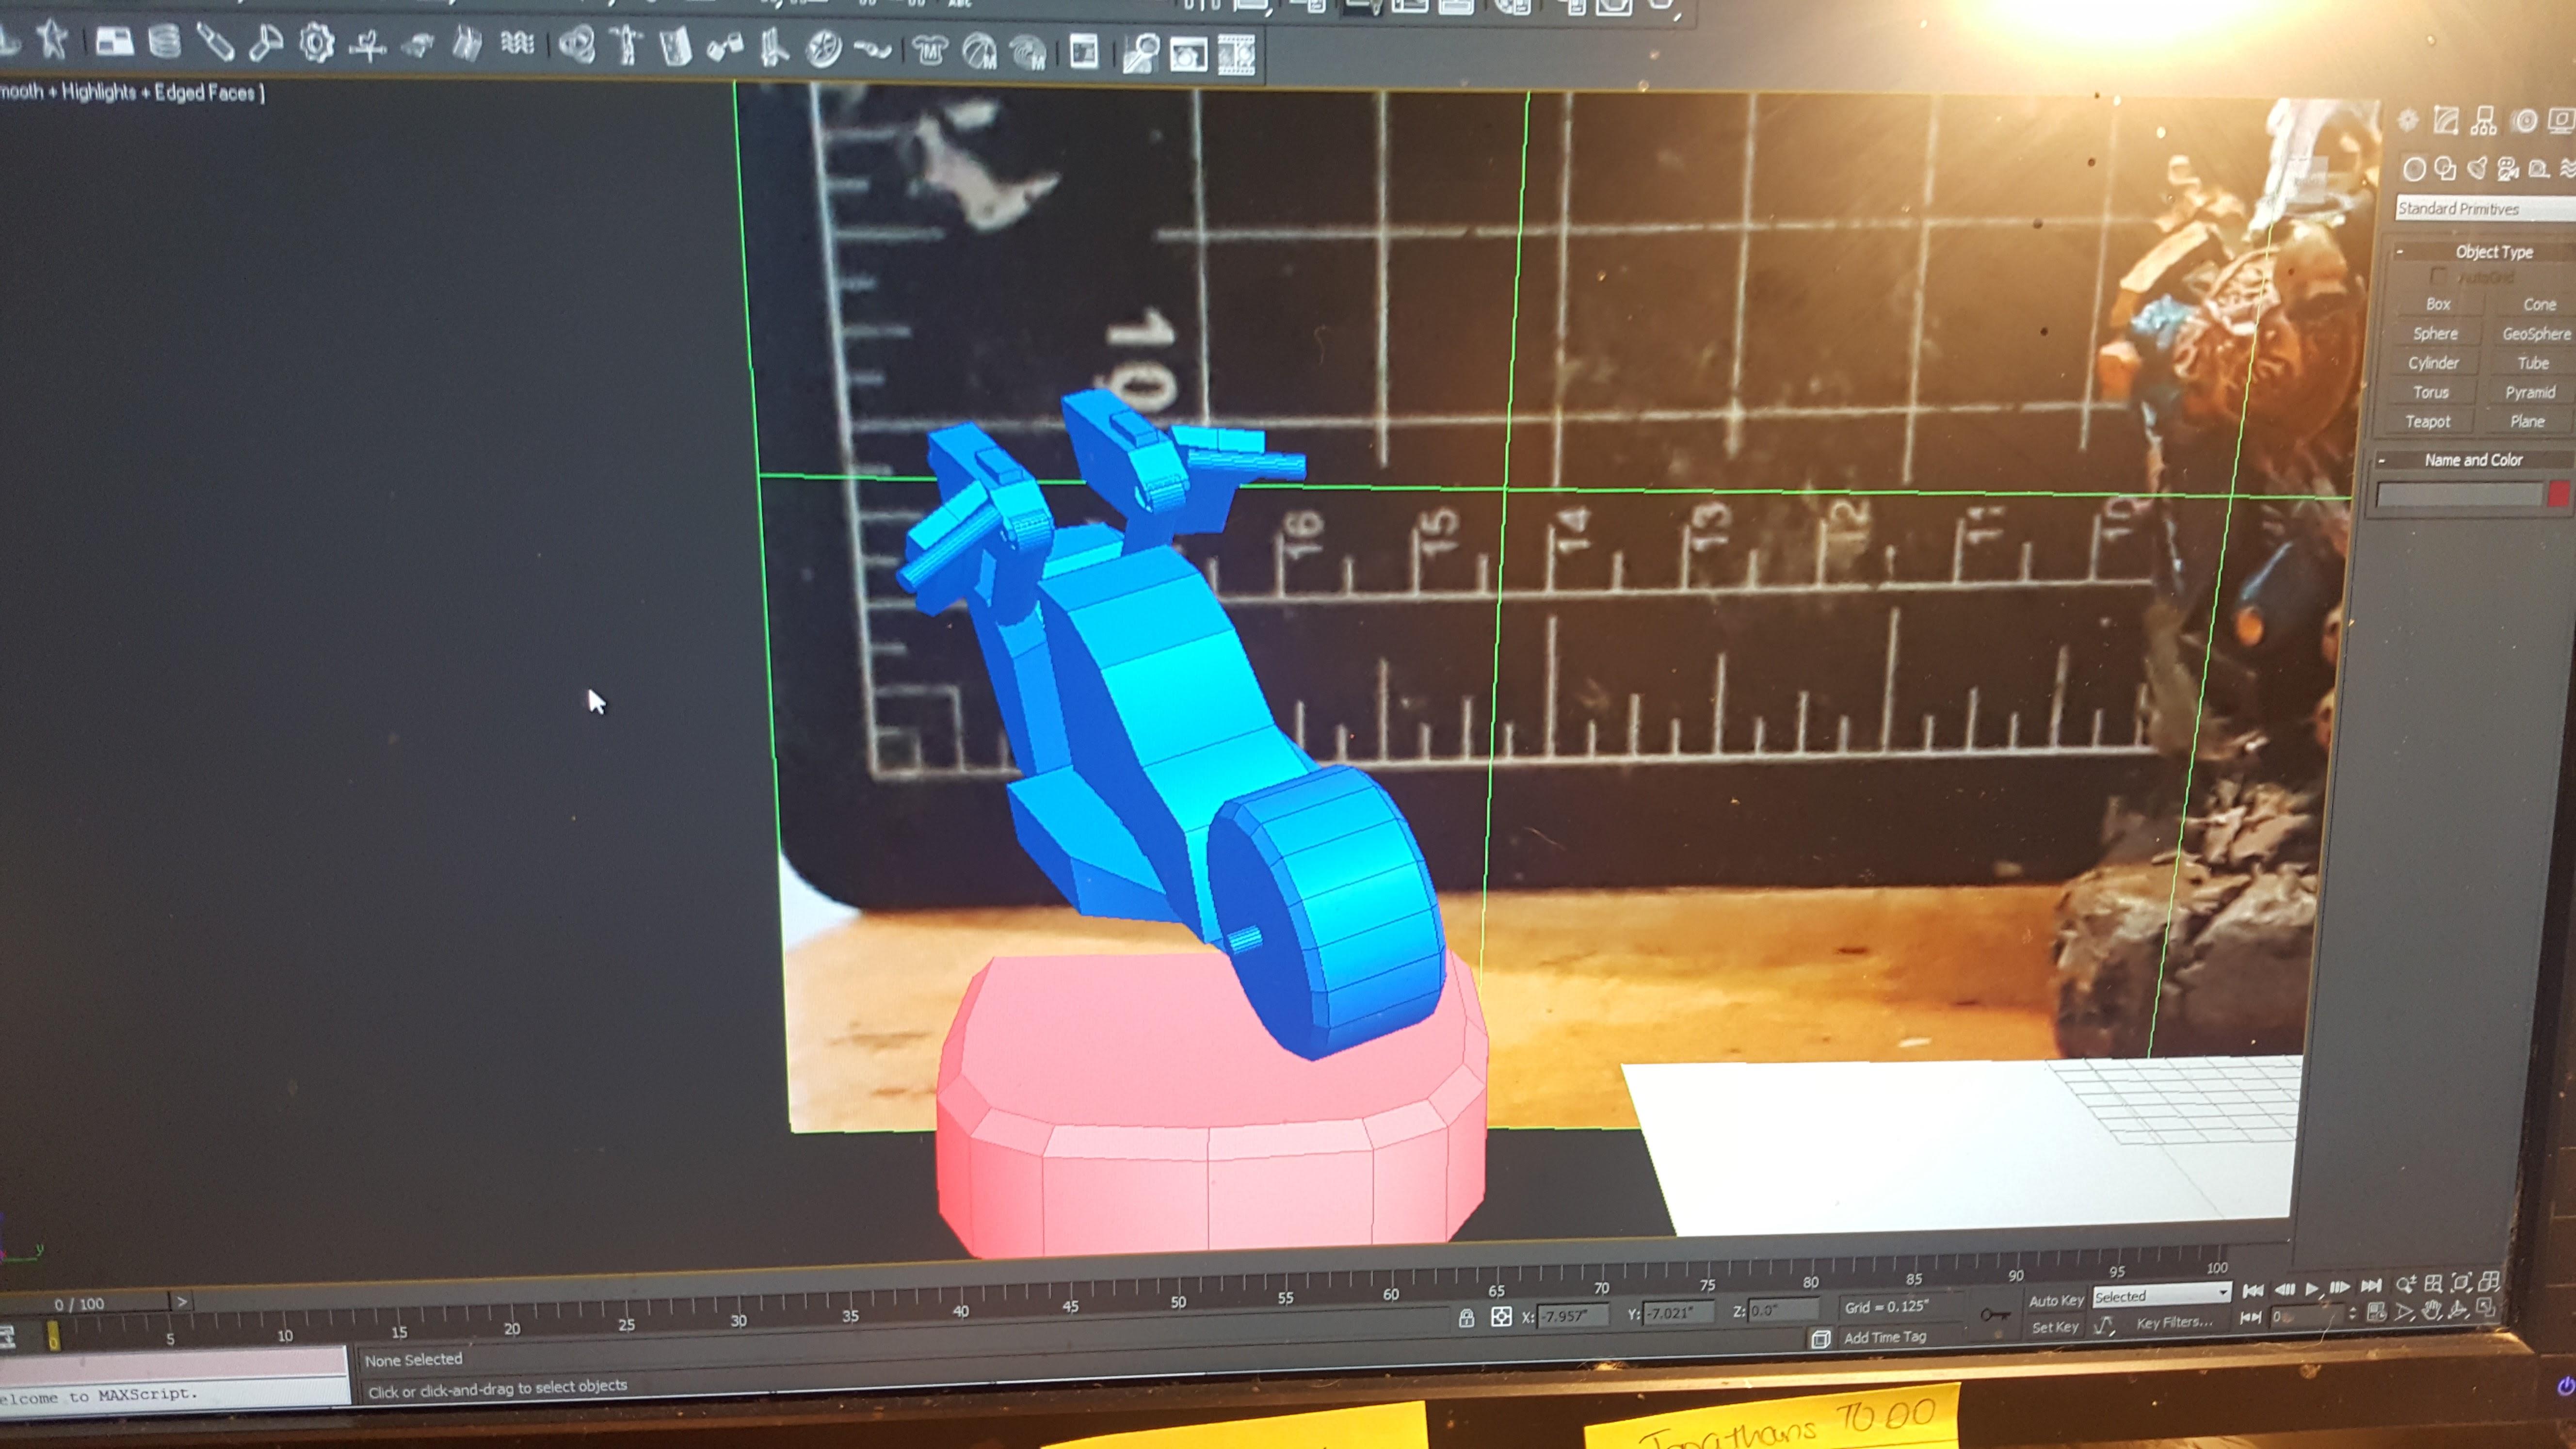Screen dimensions: 2576x1449
Task: Toggle absolute/offset transform type-in icon
Action: [x=1501, y=1317]
